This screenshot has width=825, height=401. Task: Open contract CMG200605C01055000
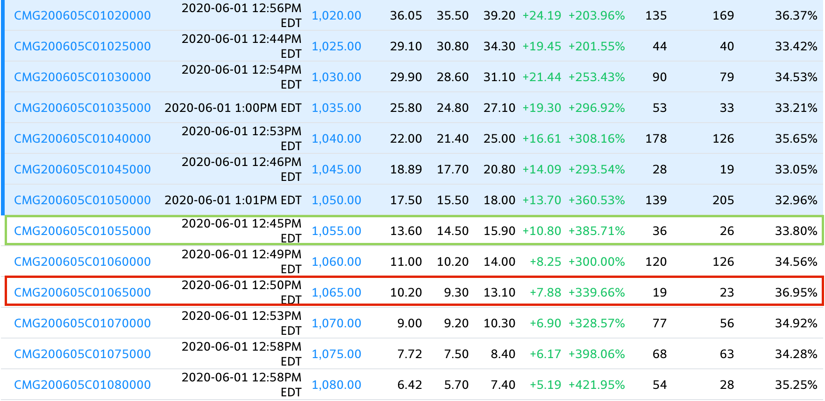click(x=82, y=231)
